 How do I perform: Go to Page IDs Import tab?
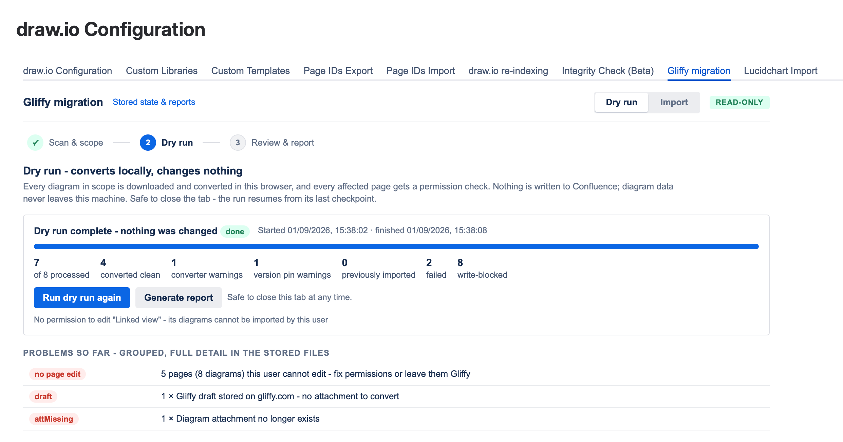pos(420,71)
